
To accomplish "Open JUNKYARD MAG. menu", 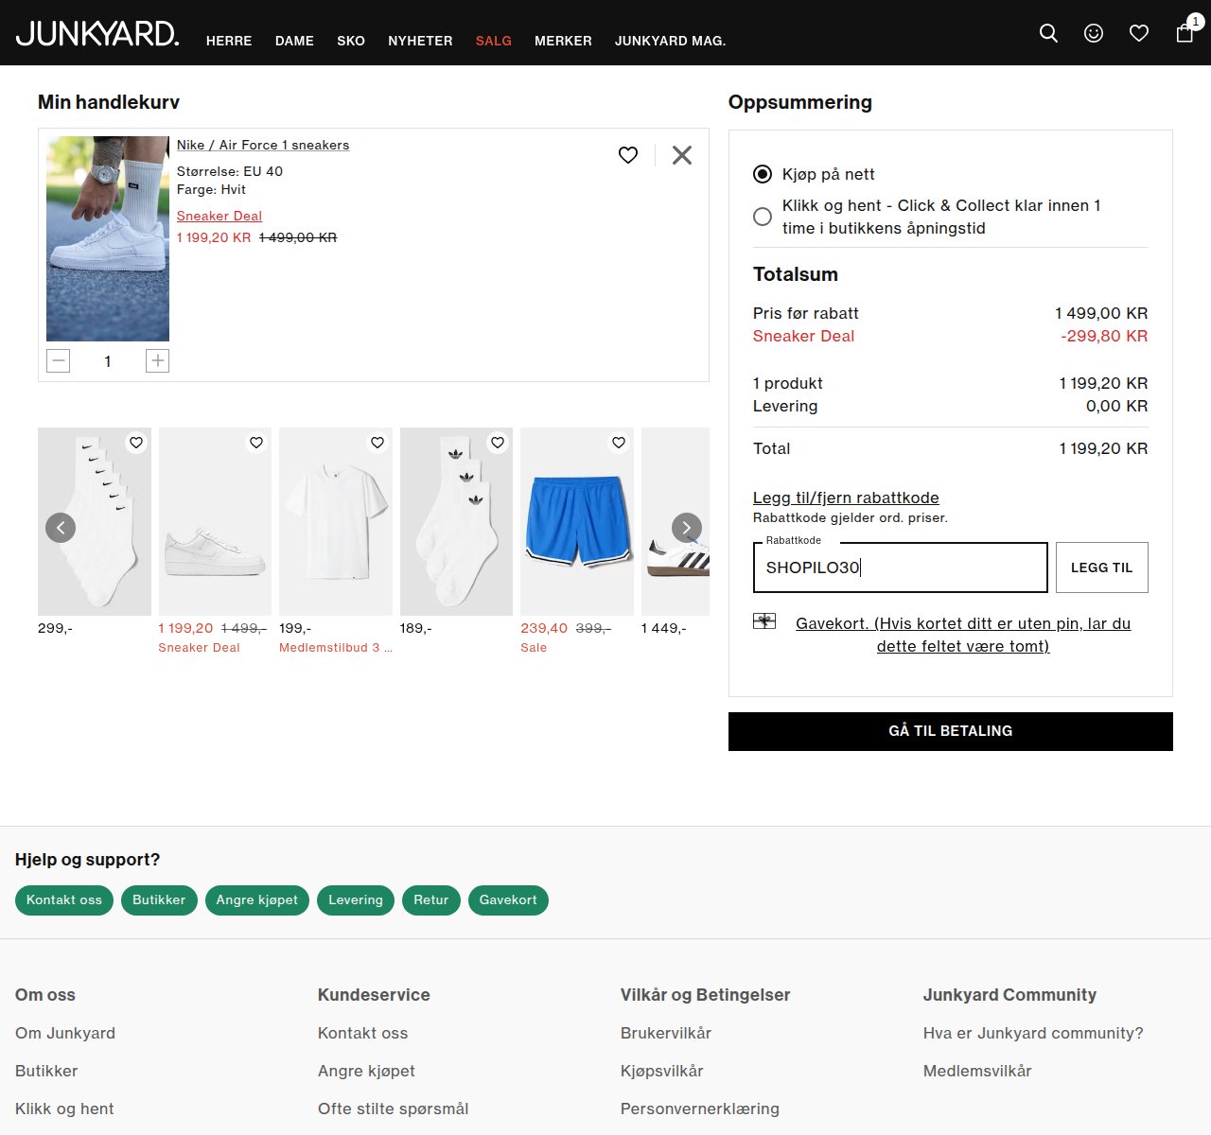I will tap(671, 41).
